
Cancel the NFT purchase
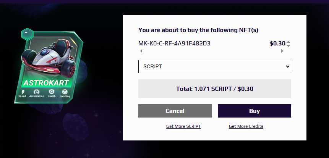coord(175,111)
